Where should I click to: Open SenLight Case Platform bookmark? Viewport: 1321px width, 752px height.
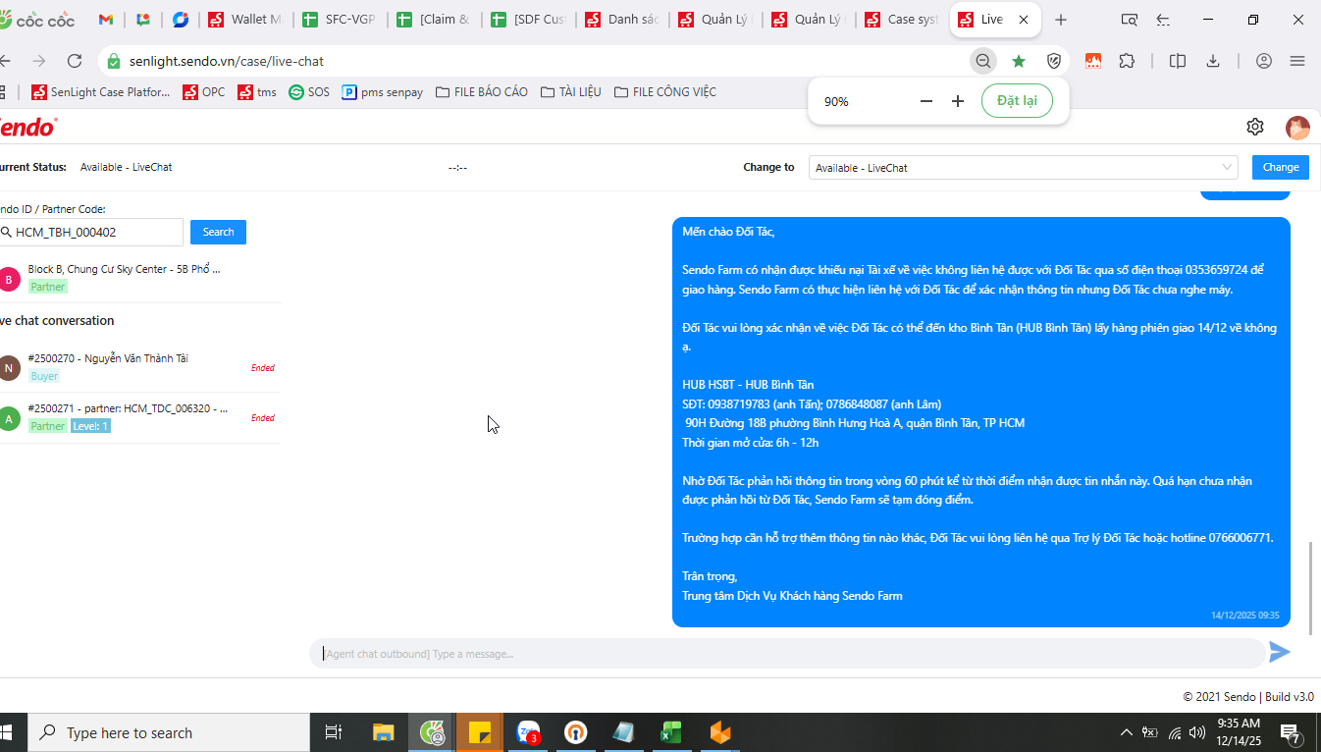point(101,92)
